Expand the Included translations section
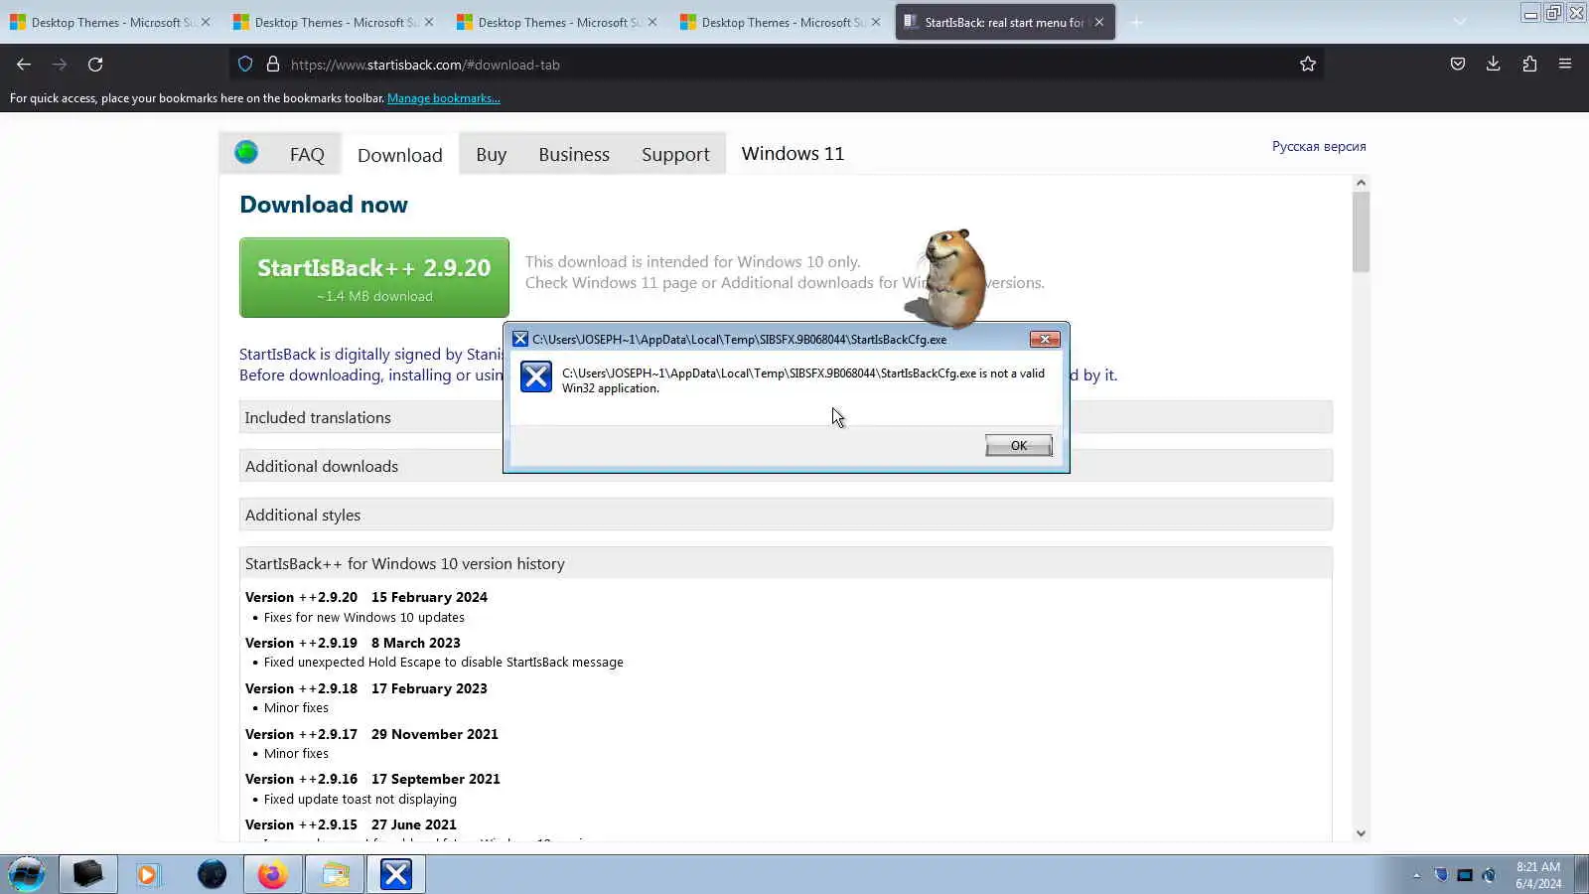 786,417
